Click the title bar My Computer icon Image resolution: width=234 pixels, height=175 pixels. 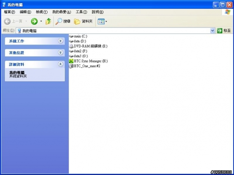4,5
